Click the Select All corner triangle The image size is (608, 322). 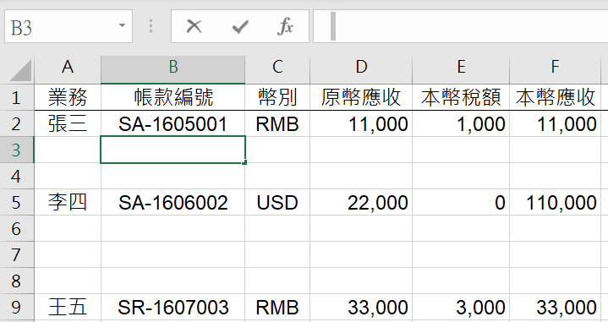coord(19,70)
